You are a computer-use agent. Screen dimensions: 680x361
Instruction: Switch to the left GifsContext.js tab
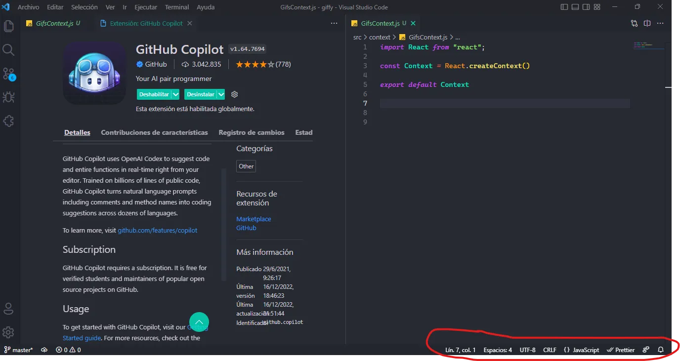click(x=54, y=23)
